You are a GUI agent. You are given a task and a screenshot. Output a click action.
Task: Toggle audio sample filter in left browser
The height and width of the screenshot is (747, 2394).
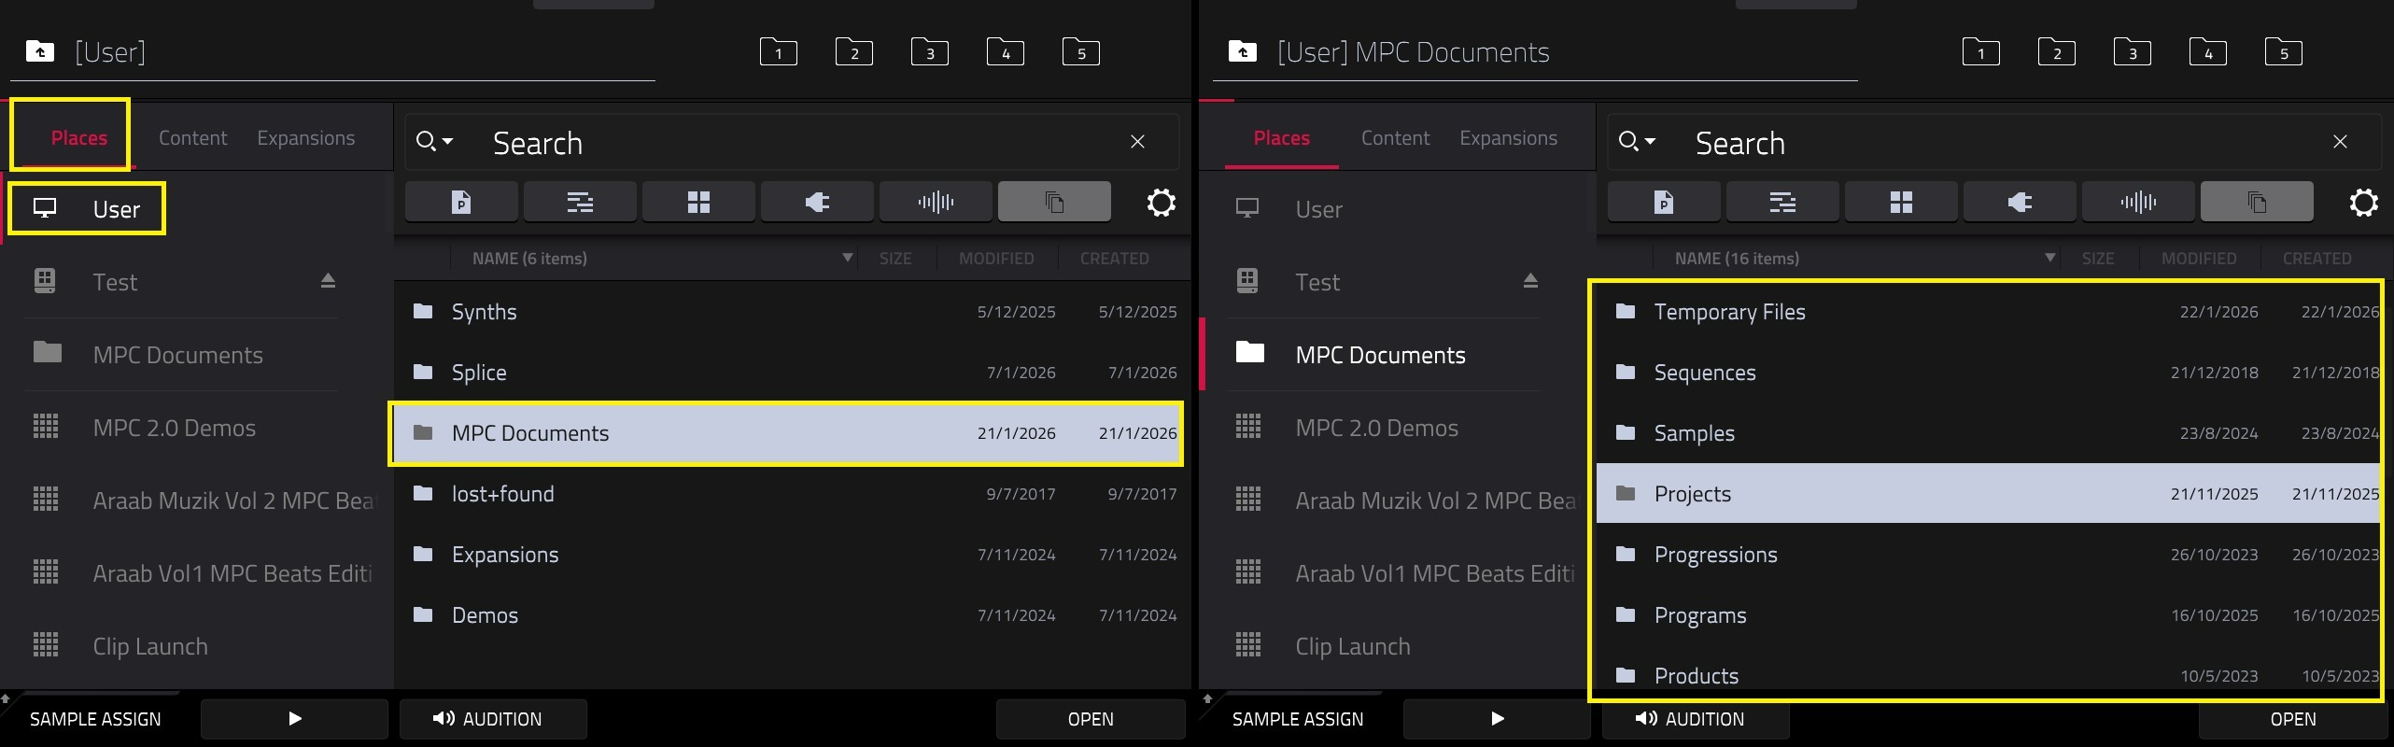(x=936, y=202)
